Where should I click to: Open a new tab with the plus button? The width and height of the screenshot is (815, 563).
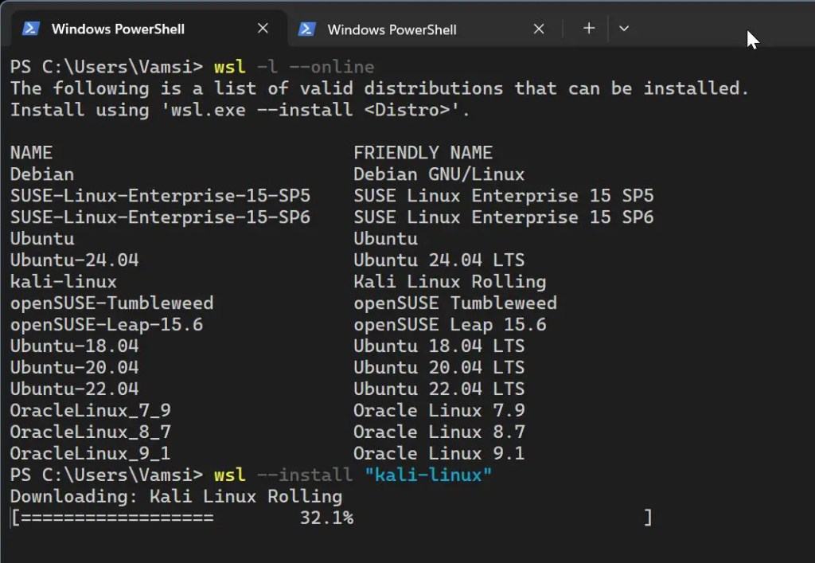tap(588, 29)
